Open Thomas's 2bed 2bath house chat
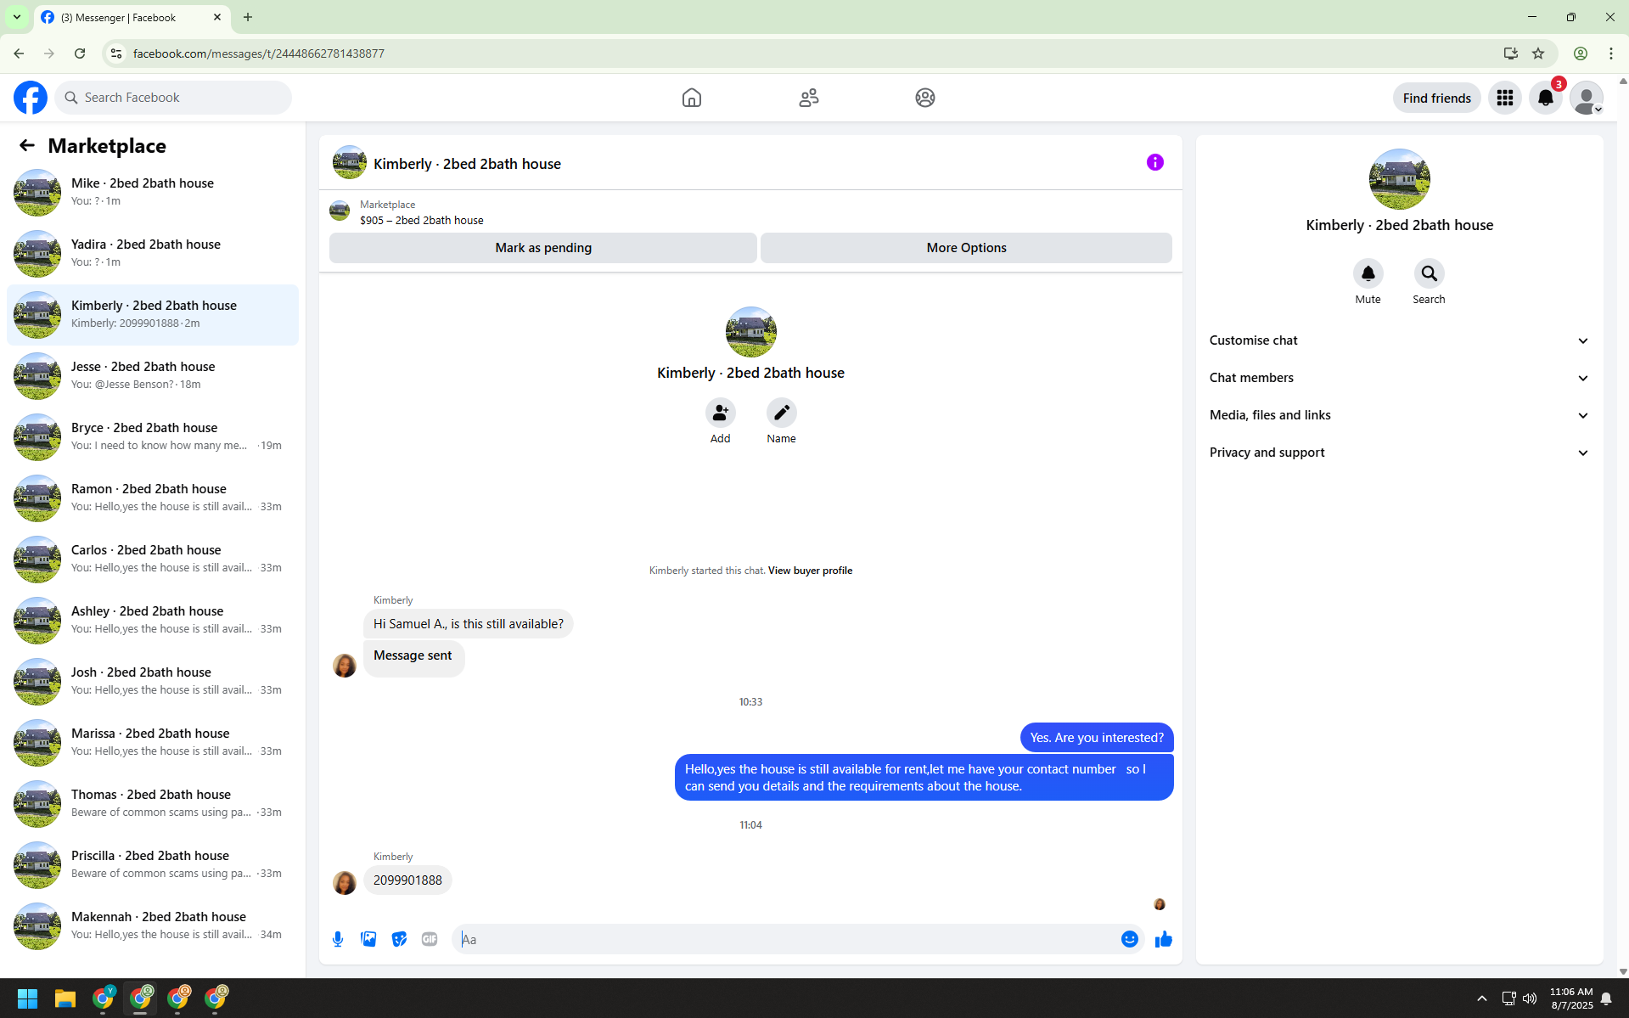Image resolution: width=1629 pixels, height=1018 pixels. point(153,804)
